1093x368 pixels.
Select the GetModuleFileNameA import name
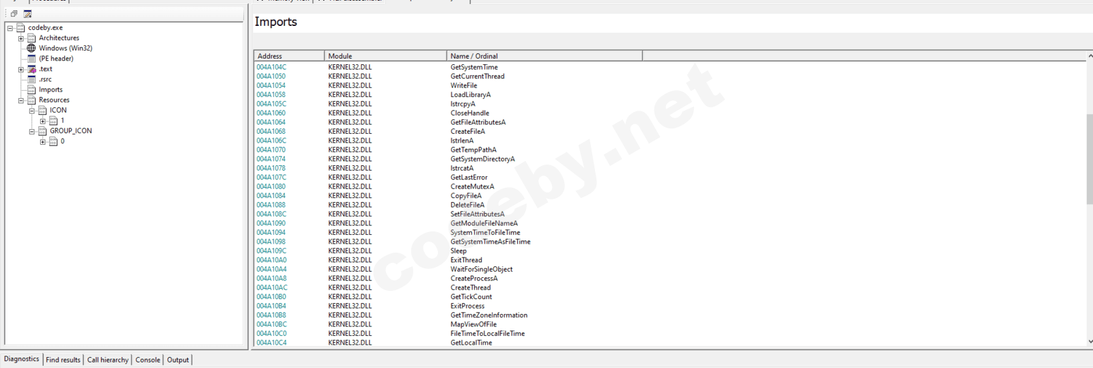tap(484, 223)
